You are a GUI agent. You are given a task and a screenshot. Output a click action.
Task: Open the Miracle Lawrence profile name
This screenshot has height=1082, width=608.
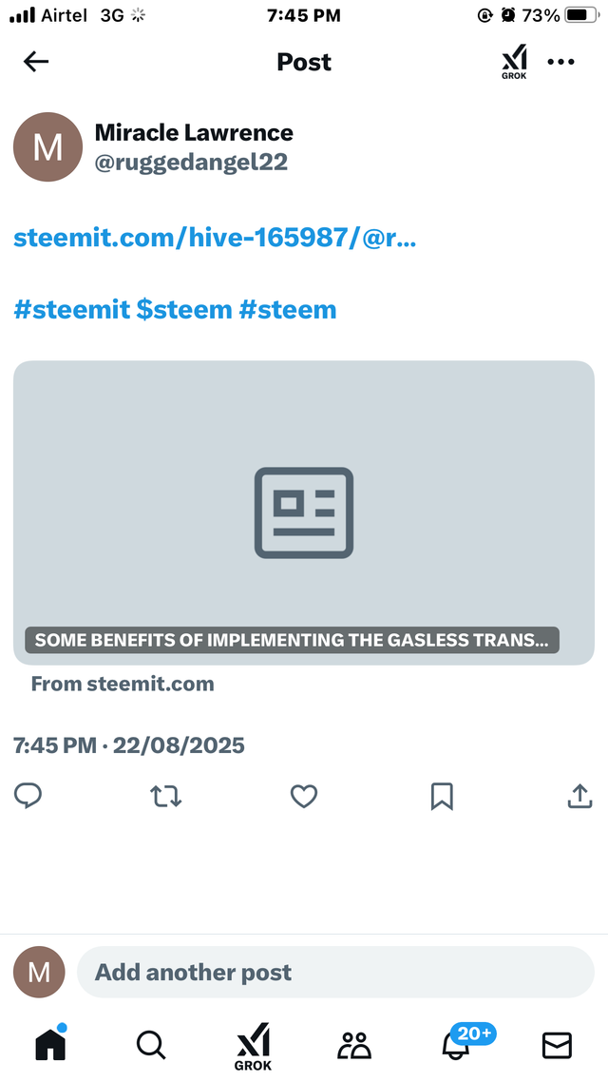[194, 132]
